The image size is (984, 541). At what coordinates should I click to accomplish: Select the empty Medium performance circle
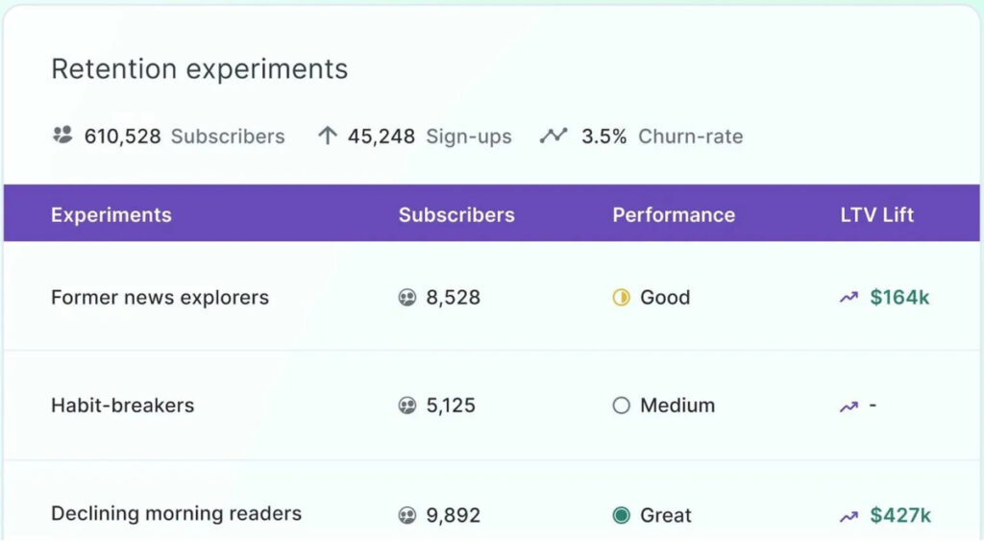click(x=622, y=406)
